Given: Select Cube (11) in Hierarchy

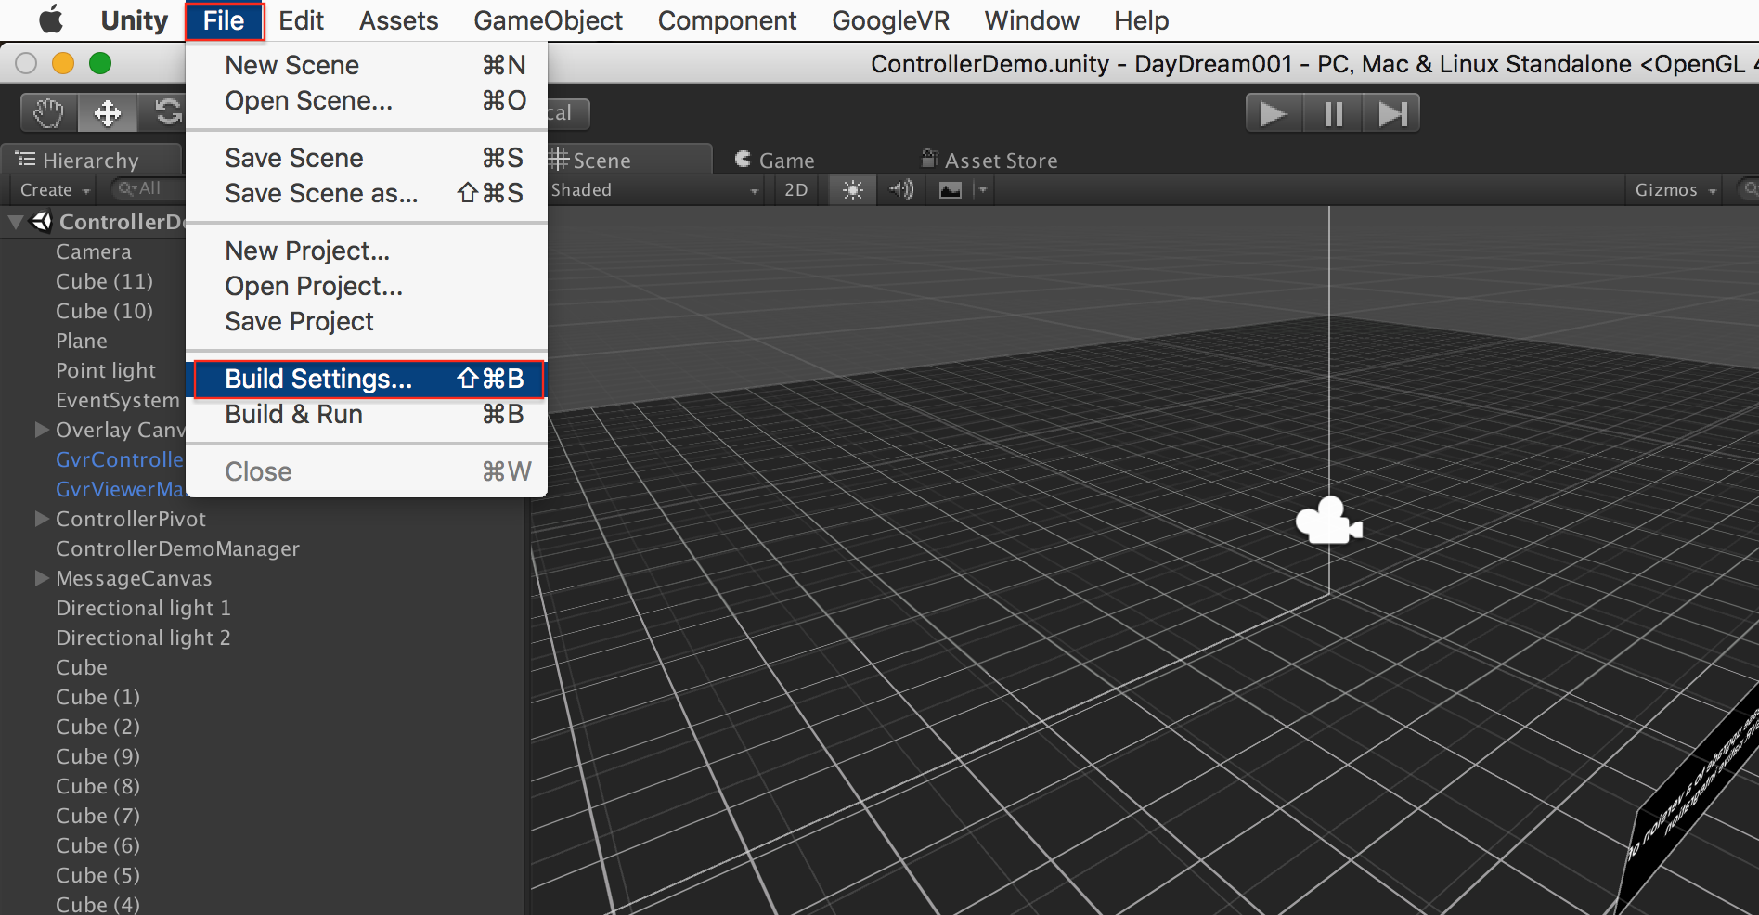Looking at the screenshot, I should click(104, 281).
